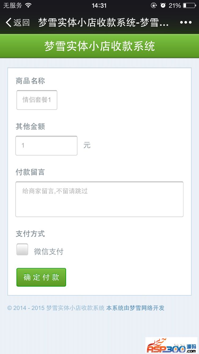The width and height of the screenshot is (199, 354).
Task: Tap the 返回 back text
Action: coord(21,22)
